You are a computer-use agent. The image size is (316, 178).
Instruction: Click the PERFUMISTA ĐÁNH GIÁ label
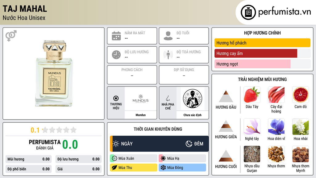click(44, 145)
